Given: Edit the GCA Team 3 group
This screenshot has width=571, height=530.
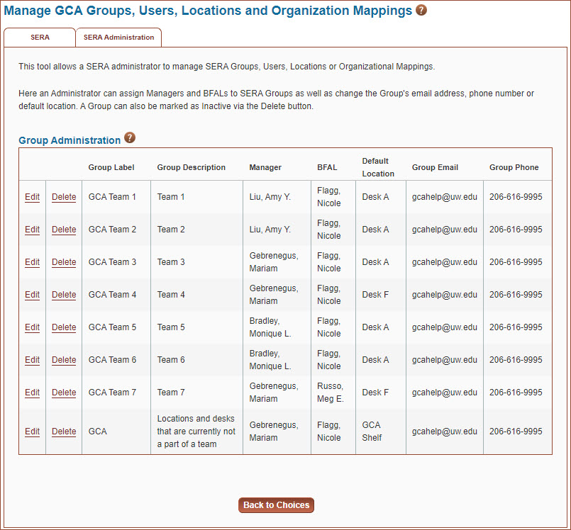Looking at the screenshot, I should tap(32, 261).
